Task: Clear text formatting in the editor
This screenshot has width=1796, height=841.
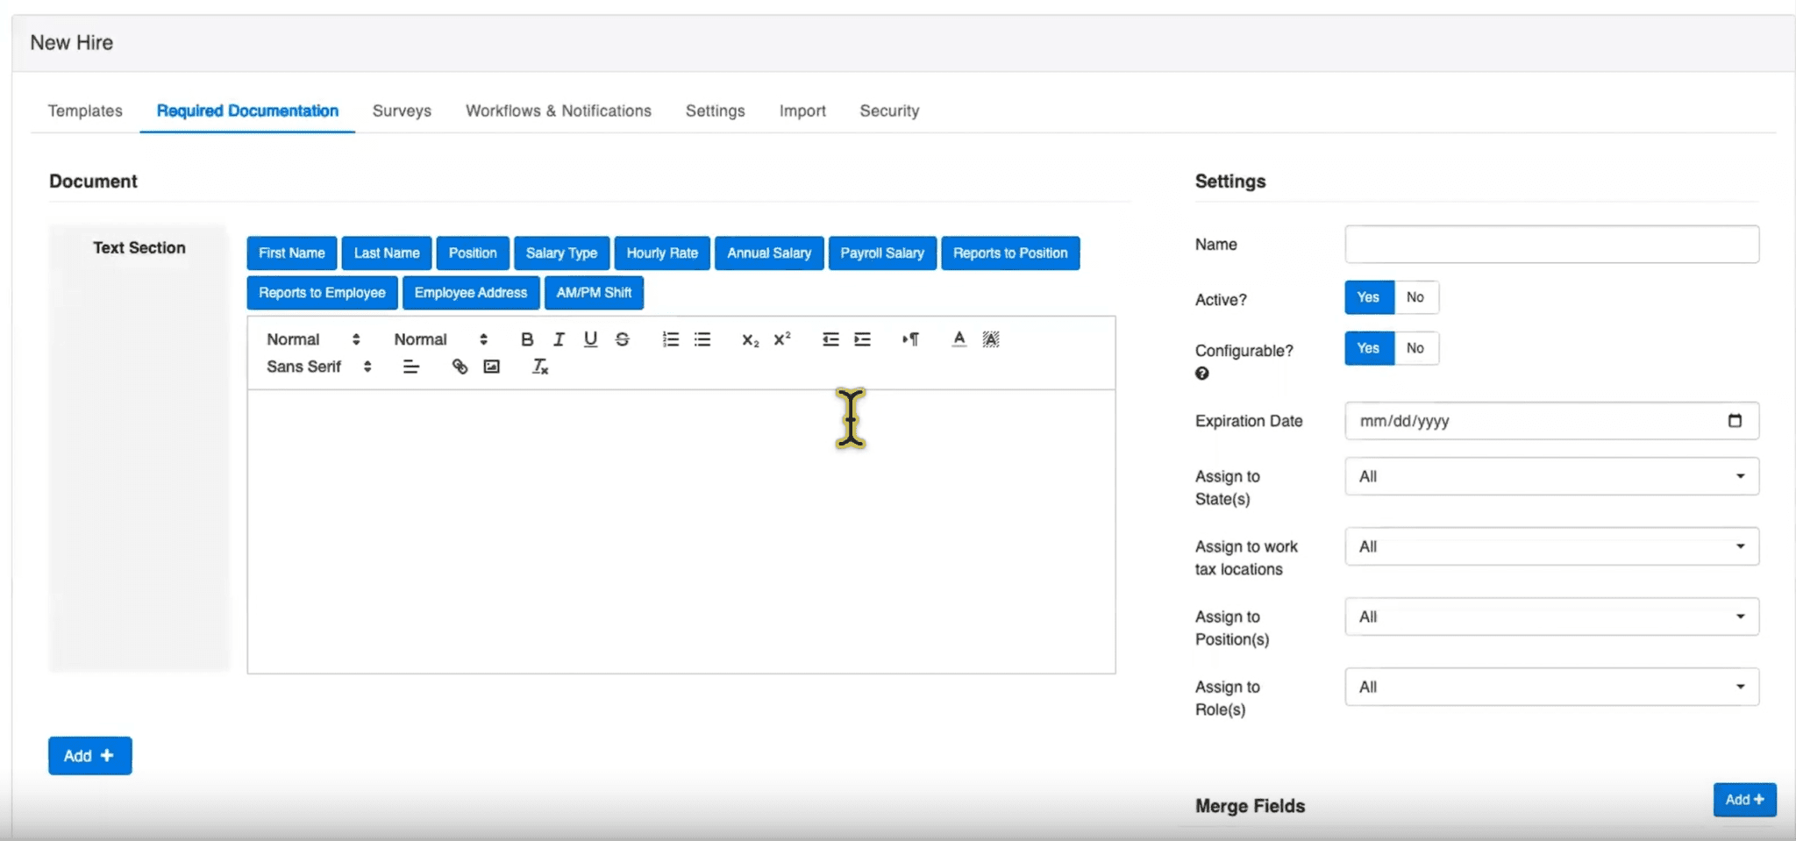Action: [x=540, y=367]
